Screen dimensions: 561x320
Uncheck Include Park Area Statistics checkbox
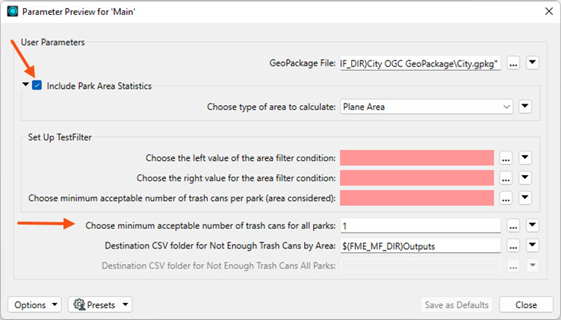coord(37,85)
